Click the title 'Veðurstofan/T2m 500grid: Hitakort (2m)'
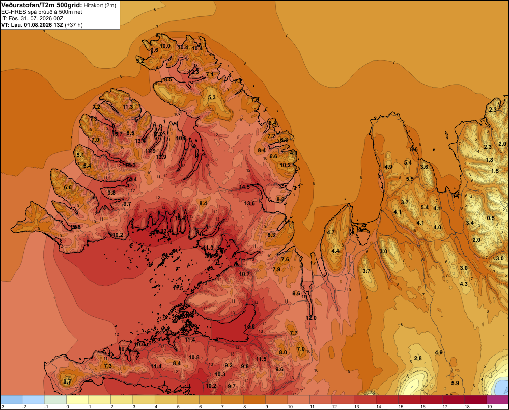 pyautogui.click(x=59, y=5)
